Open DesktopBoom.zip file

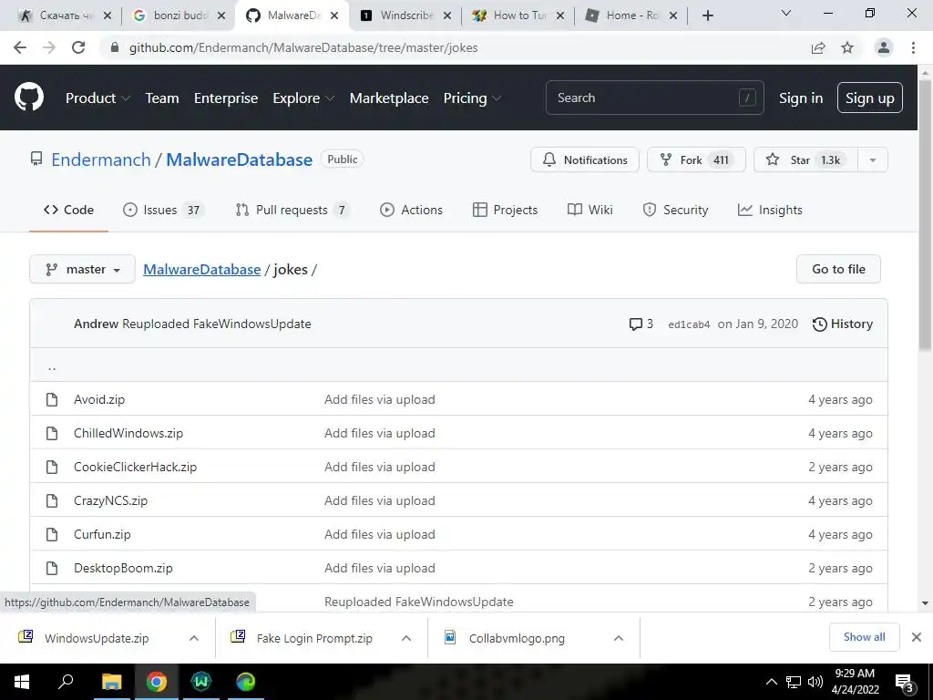coord(123,569)
